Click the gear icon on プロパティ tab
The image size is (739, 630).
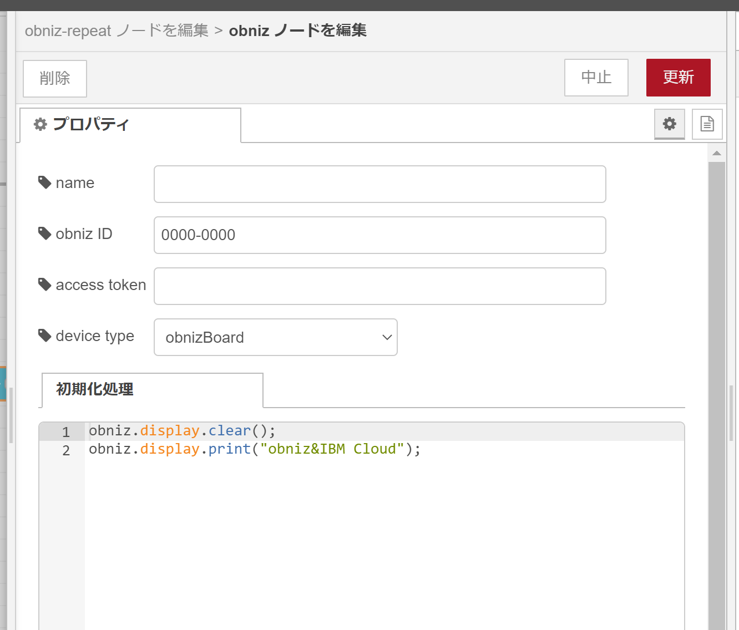coord(40,124)
